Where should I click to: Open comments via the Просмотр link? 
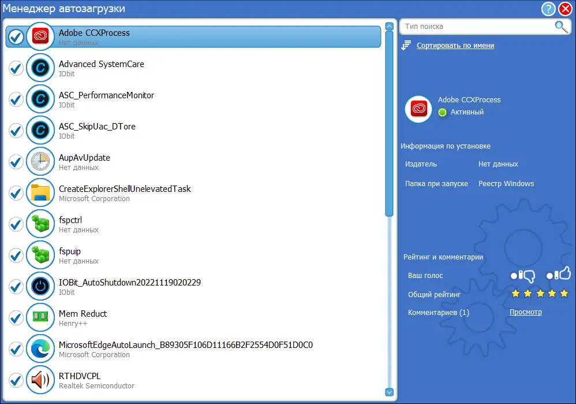(526, 312)
